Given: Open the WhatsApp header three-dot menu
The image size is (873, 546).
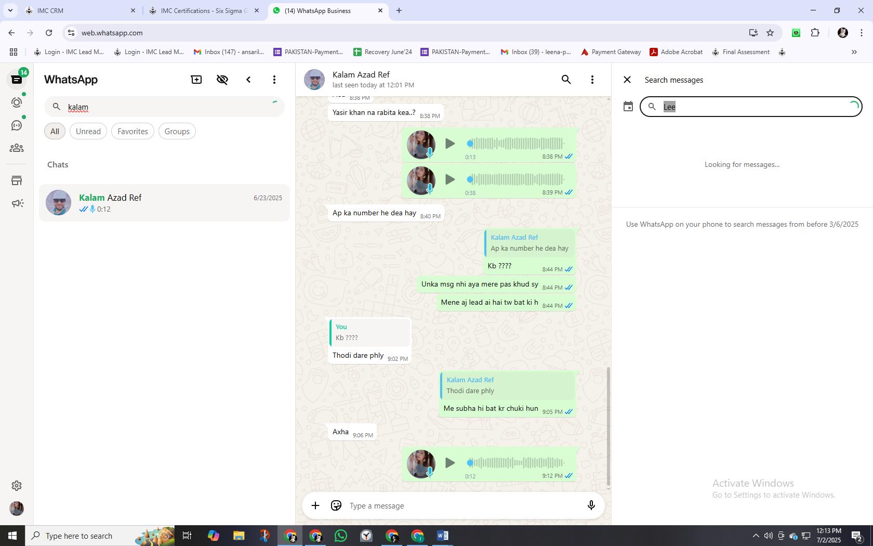Looking at the screenshot, I should click(x=274, y=80).
